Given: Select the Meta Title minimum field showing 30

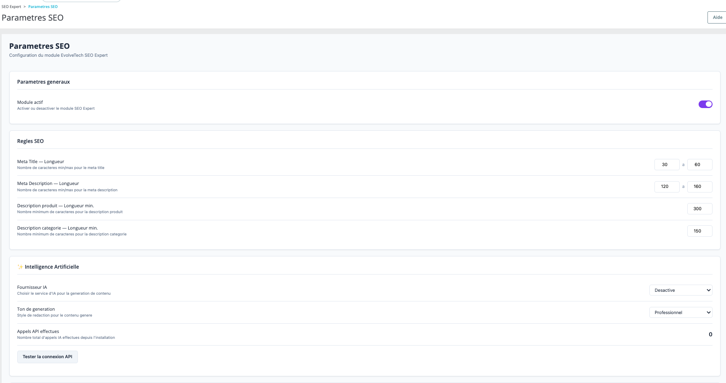Looking at the screenshot, I should click(667, 164).
